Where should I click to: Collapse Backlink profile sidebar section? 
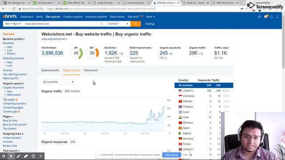[14, 39]
